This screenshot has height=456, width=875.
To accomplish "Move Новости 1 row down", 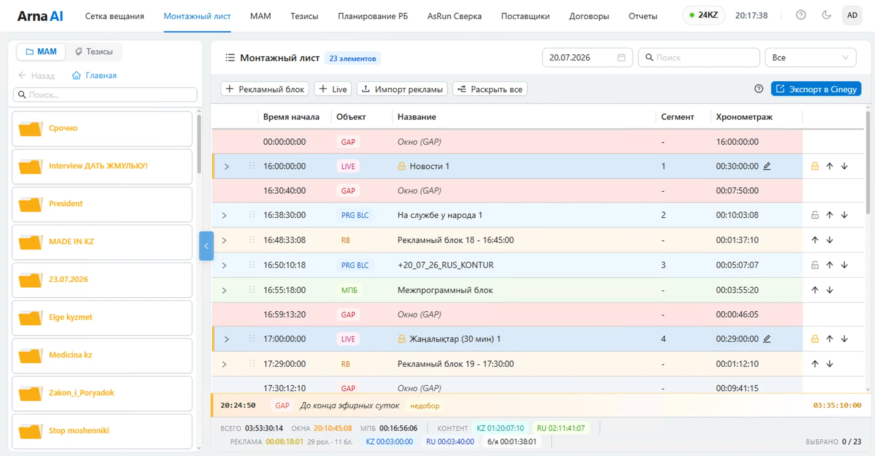I will tap(844, 166).
